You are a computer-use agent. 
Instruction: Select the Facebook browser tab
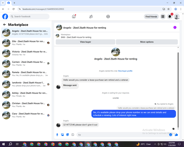pos(8,3)
